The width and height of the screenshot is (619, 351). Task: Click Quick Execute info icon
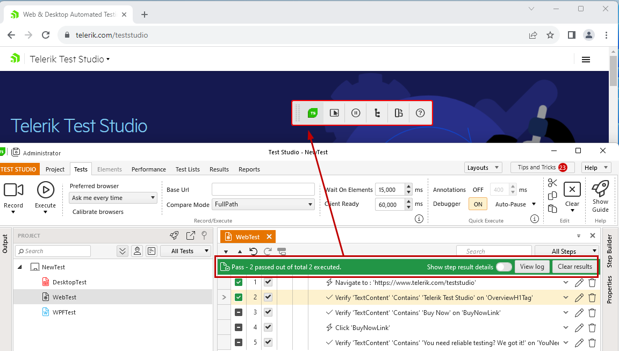coord(535,219)
